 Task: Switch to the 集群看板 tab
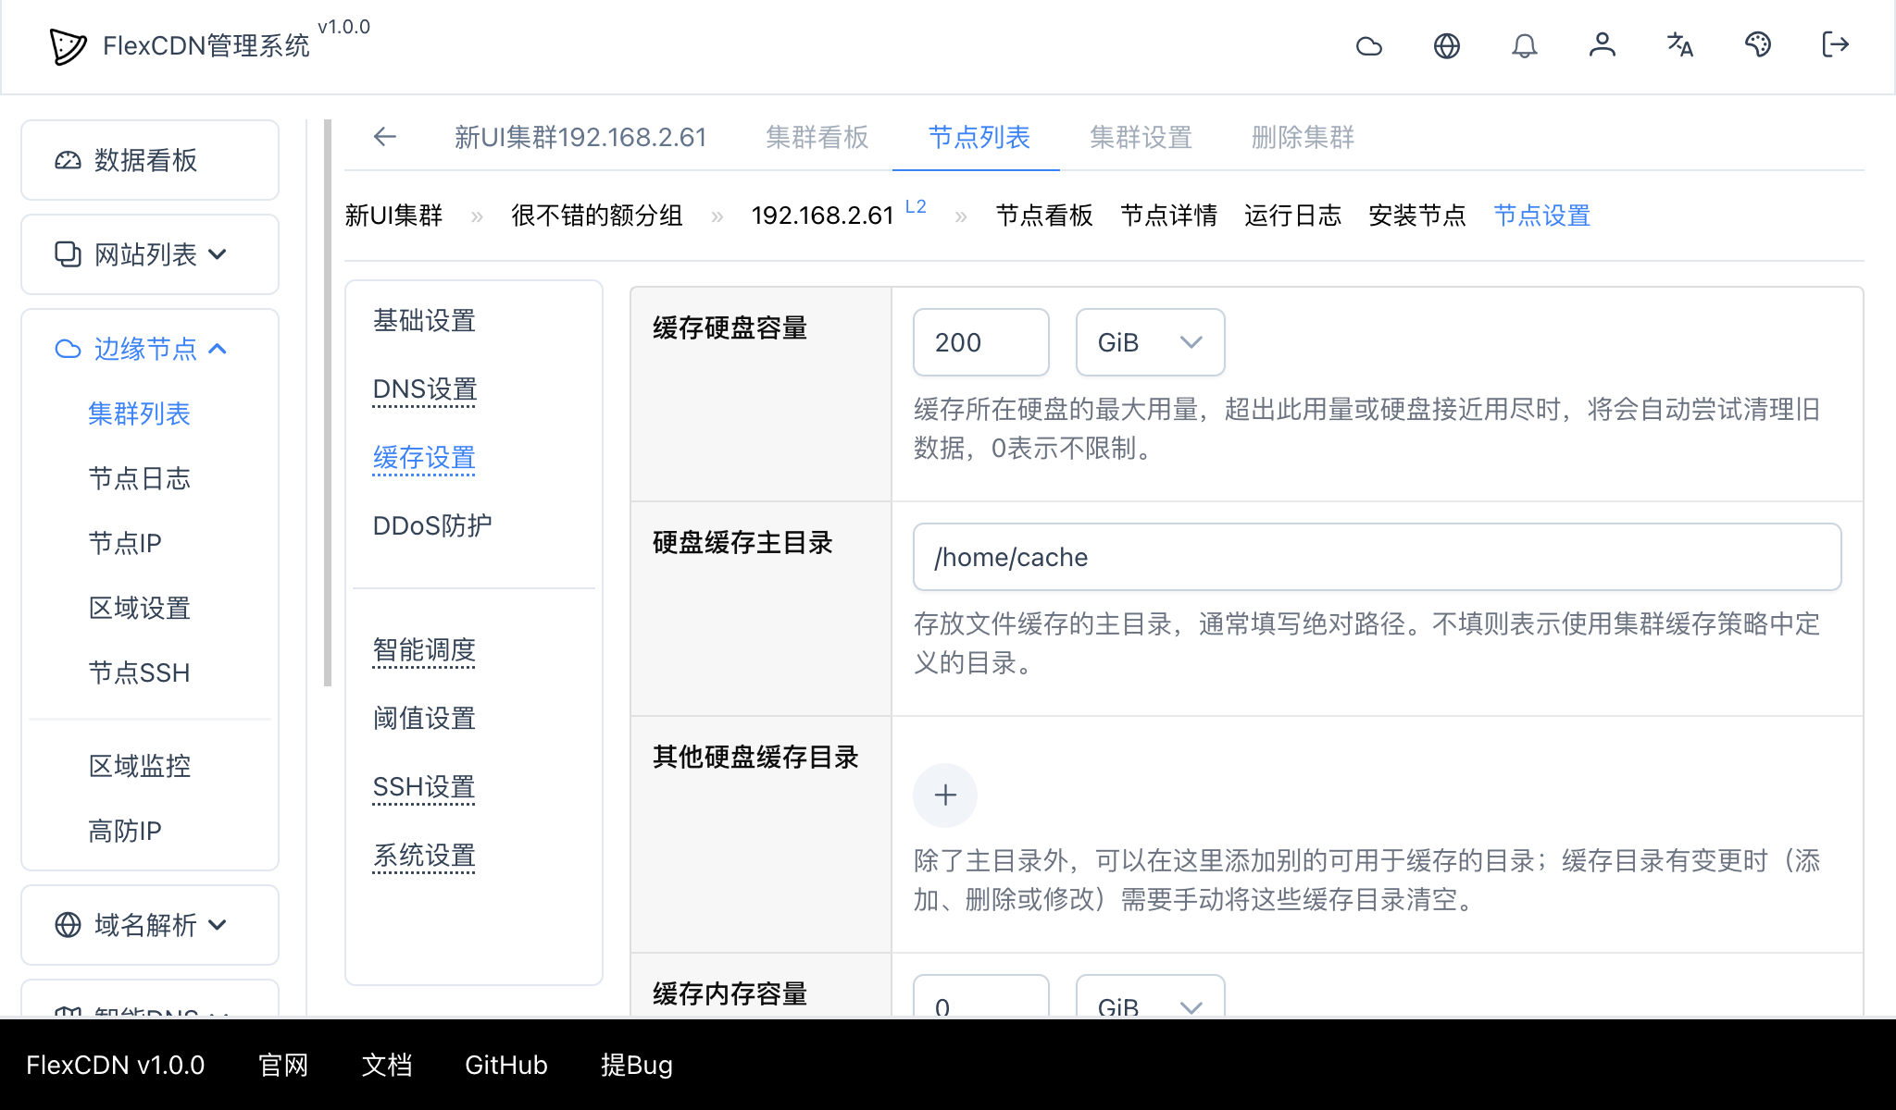[816, 137]
